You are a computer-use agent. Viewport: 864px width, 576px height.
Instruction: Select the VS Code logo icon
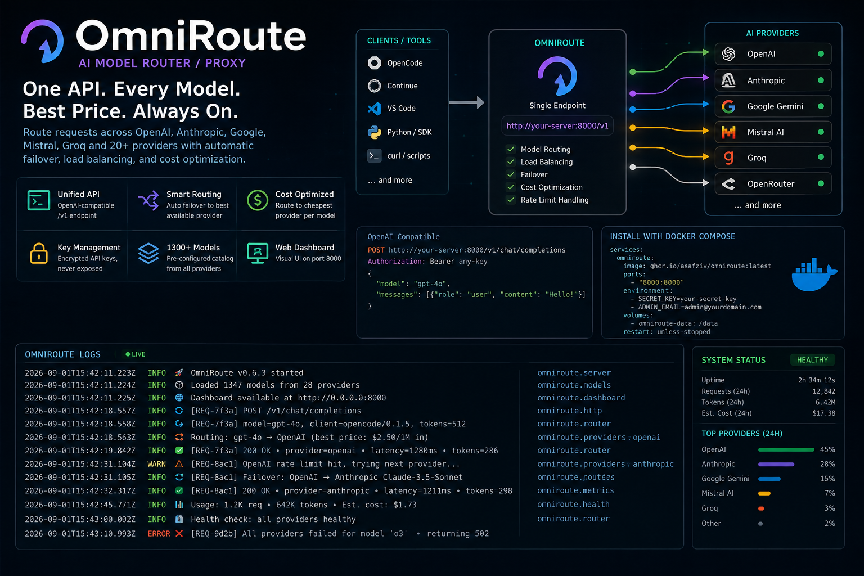pyautogui.click(x=374, y=109)
